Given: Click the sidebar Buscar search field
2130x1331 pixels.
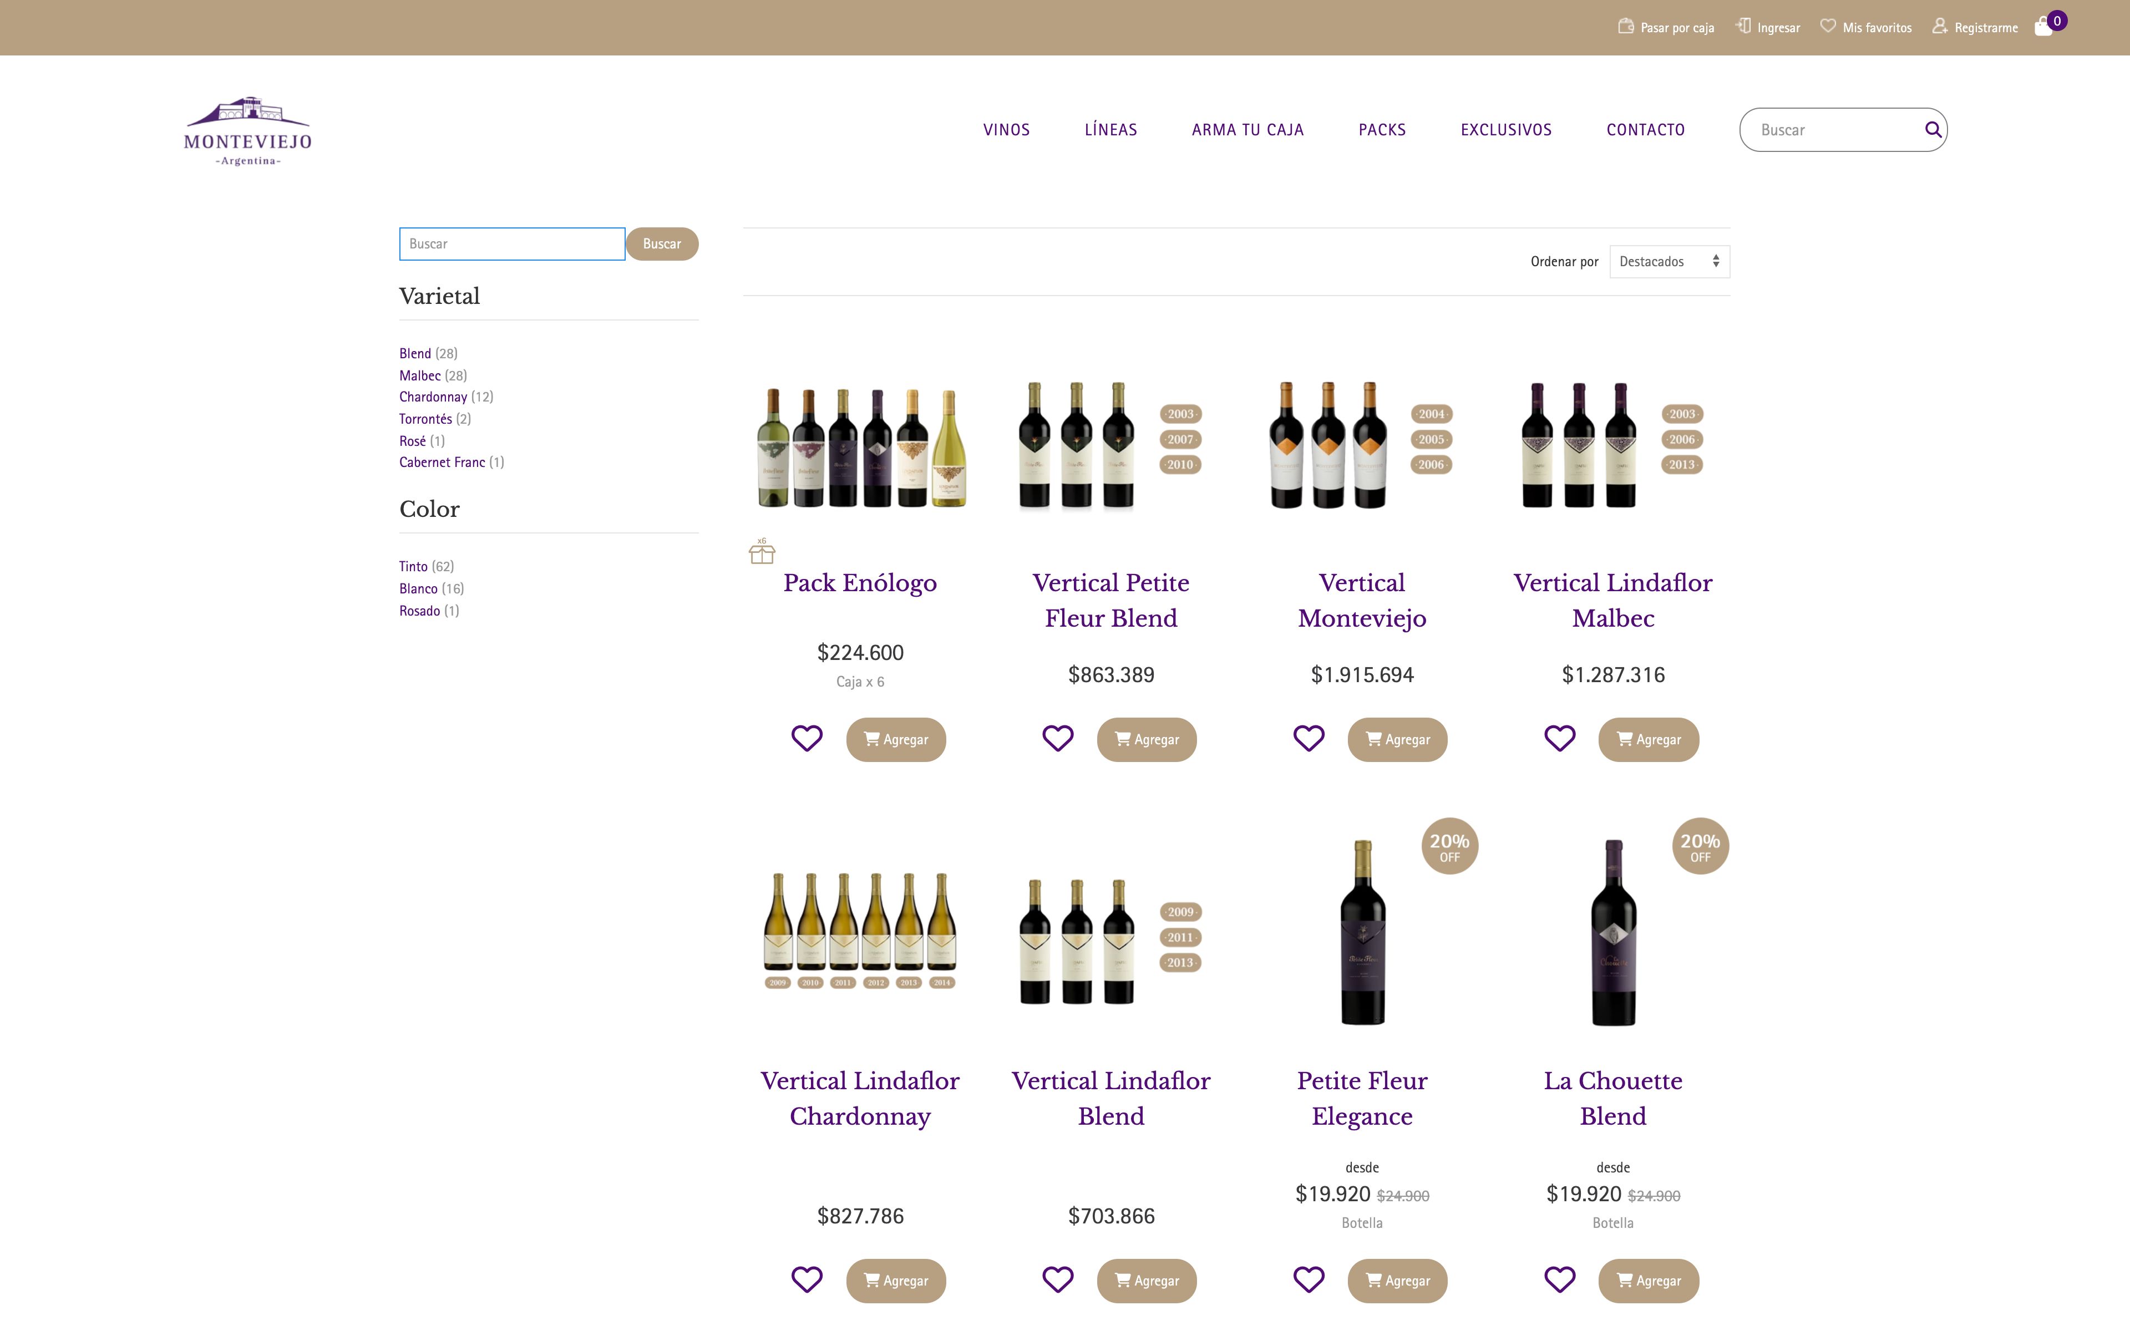Looking at the screenshot, I should [x=511, y=244].
